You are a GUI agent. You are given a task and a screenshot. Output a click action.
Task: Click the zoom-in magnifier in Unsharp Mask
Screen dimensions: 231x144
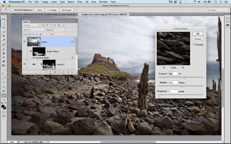183,68
